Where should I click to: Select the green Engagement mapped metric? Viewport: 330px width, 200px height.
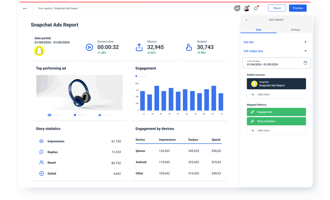(x=276, y=112)
